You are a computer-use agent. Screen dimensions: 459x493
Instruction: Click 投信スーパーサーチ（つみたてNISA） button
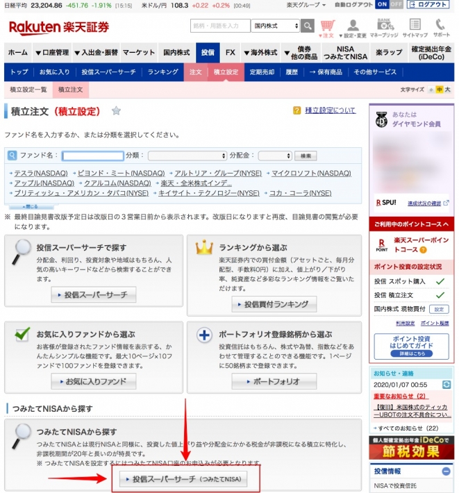point(183,479)
